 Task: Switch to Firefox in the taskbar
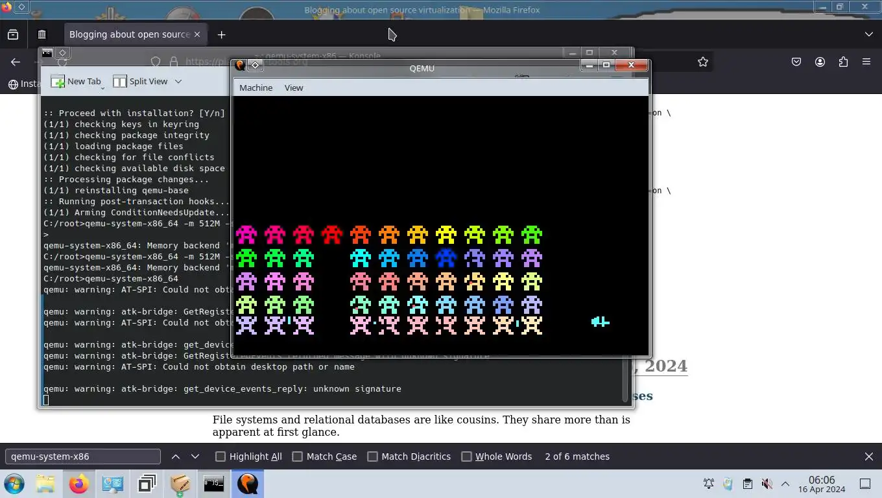click(x=79, y=484)
